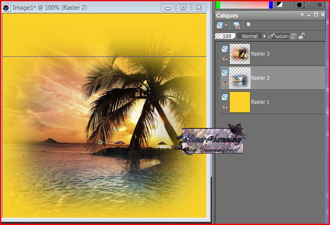330x225 pixels.
Task: Maximize the Calques panel
Action: pos(316,15)
